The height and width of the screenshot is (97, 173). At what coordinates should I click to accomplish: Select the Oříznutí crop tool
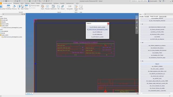point(62,7)
